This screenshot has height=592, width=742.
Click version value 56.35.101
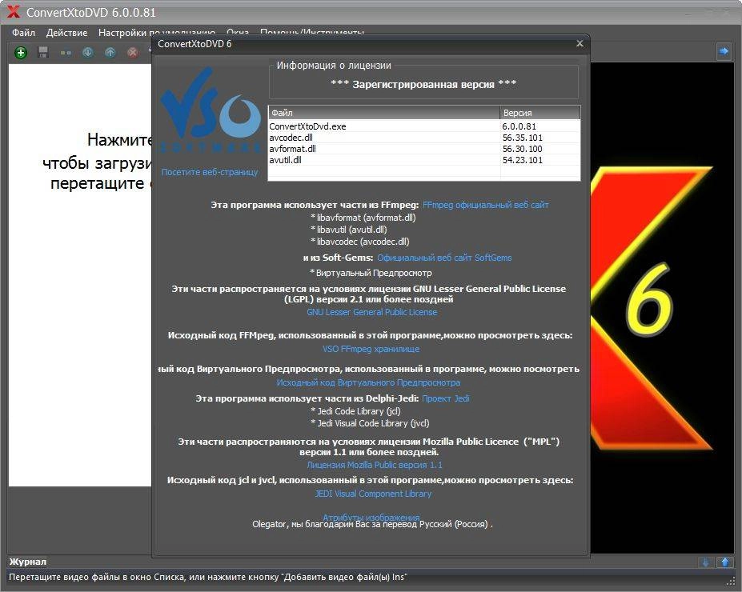point(523,138)
